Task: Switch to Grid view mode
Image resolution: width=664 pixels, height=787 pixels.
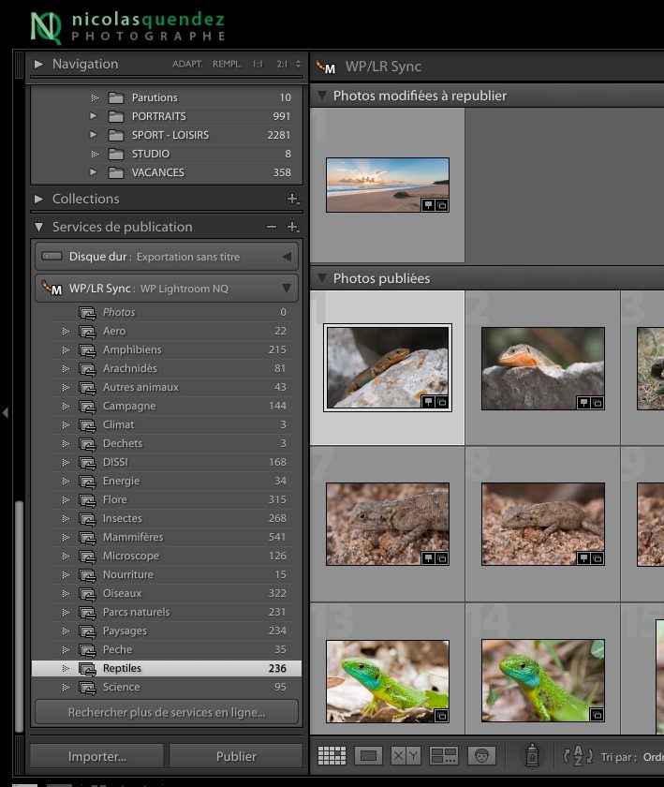Action: [x=332, y=755]
